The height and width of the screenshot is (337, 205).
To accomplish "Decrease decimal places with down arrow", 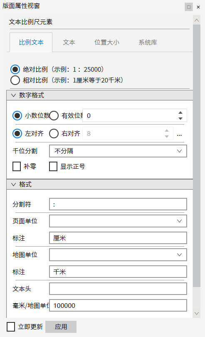I will 180,119.
